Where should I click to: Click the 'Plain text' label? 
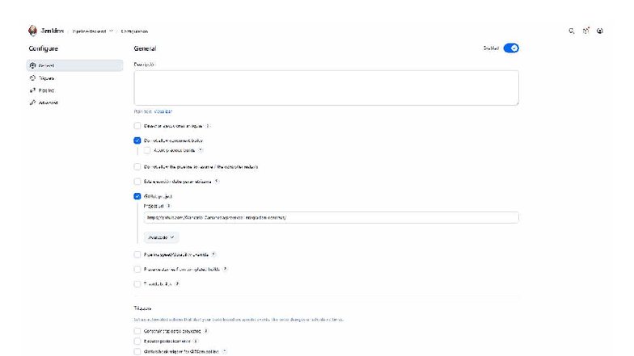[143, 111]
